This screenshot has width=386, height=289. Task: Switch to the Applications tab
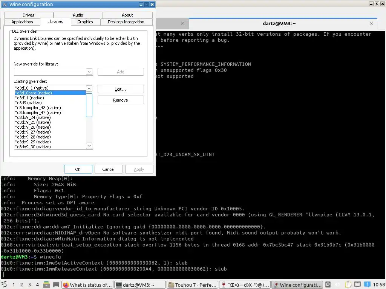[22, 22]
